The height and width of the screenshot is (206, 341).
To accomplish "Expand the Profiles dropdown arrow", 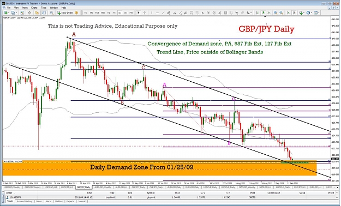I will pyautogui.click(x=16, y=13).
